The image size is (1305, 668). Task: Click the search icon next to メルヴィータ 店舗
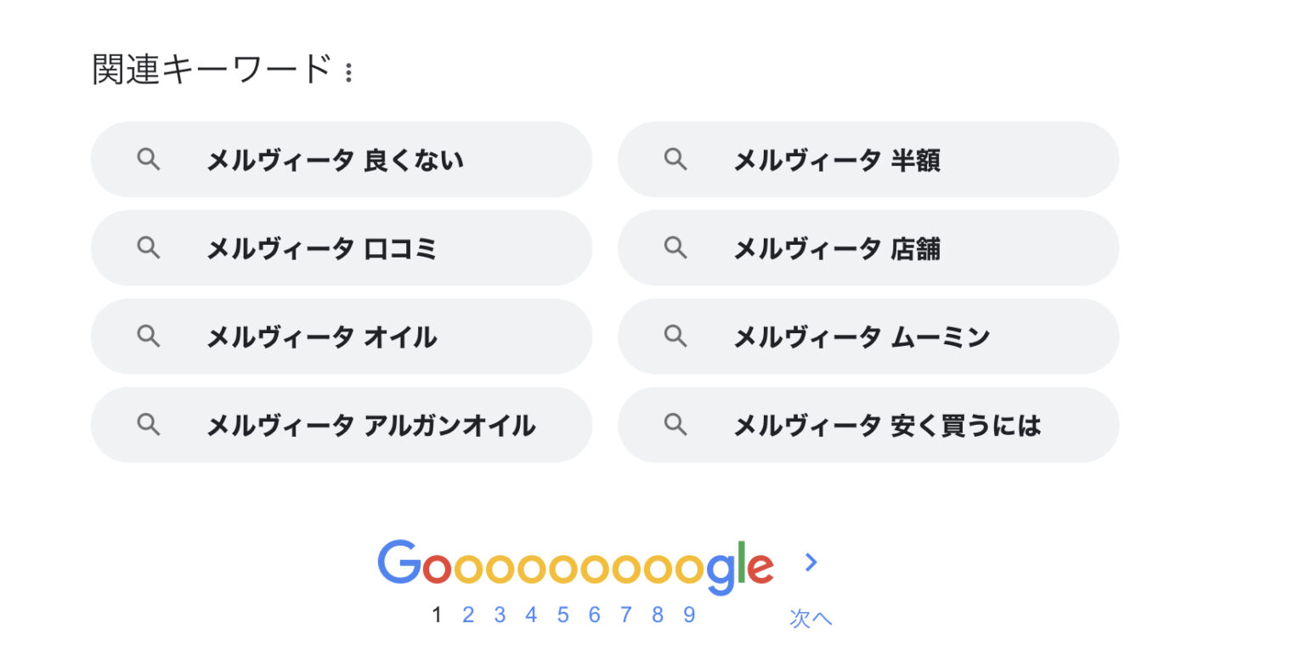tap(675, 248)
